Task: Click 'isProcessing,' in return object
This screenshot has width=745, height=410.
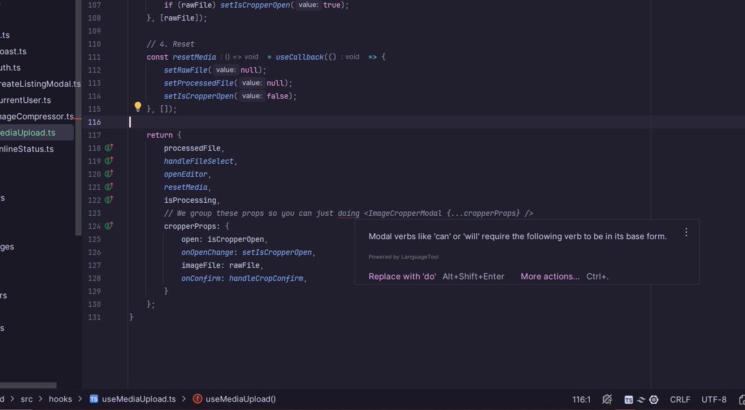Action: 192,200
